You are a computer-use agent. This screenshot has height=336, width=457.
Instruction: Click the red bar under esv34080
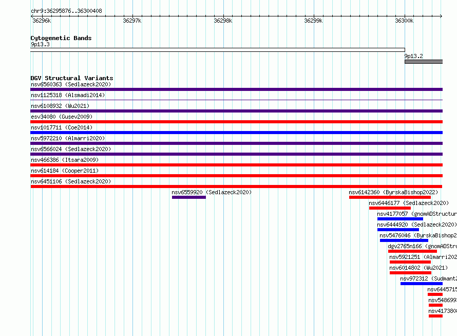pos(236,122)
